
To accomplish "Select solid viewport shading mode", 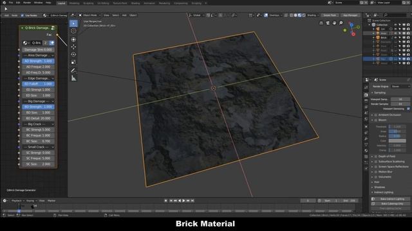I will [x=295, y=15].
